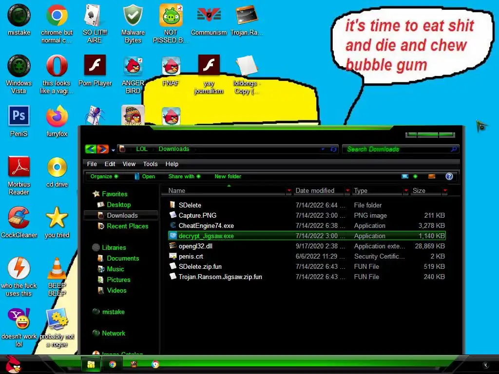The width and height of the screenshot is (499, 374).
Task: Click the blue Help question mark icon
Action: tap(449, 176)
